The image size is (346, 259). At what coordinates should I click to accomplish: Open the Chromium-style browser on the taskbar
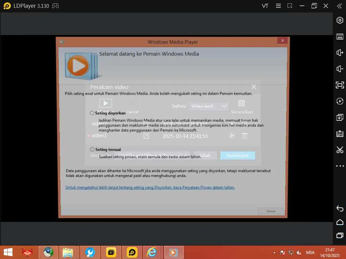48,252
